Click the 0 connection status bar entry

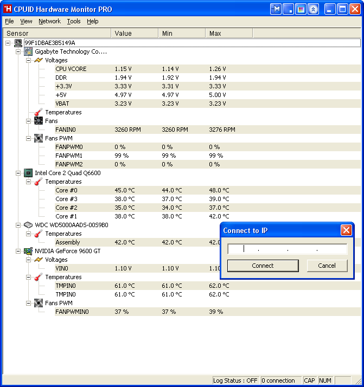281,380
